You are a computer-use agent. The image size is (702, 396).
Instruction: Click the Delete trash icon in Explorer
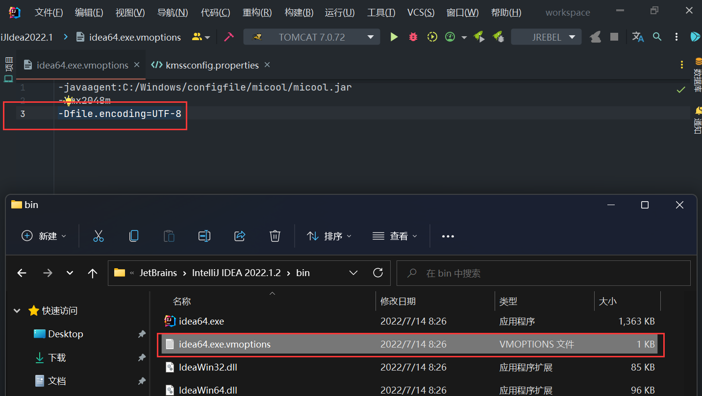pos(275,236)
